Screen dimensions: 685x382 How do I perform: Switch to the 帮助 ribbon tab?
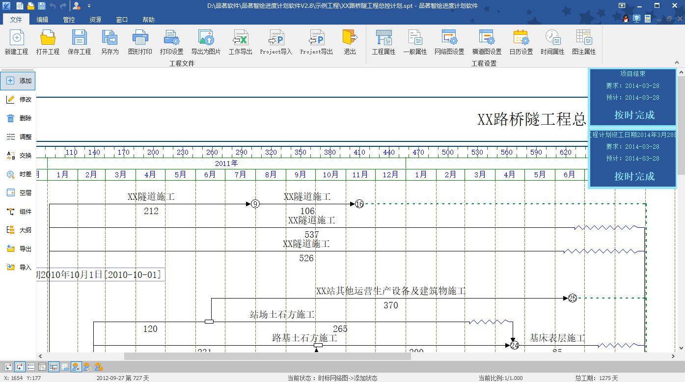point(148,20)
